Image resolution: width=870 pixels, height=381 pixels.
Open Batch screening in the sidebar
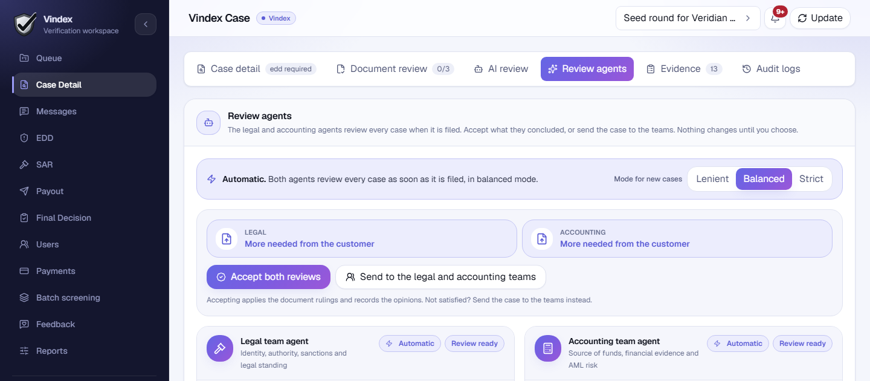84,298
